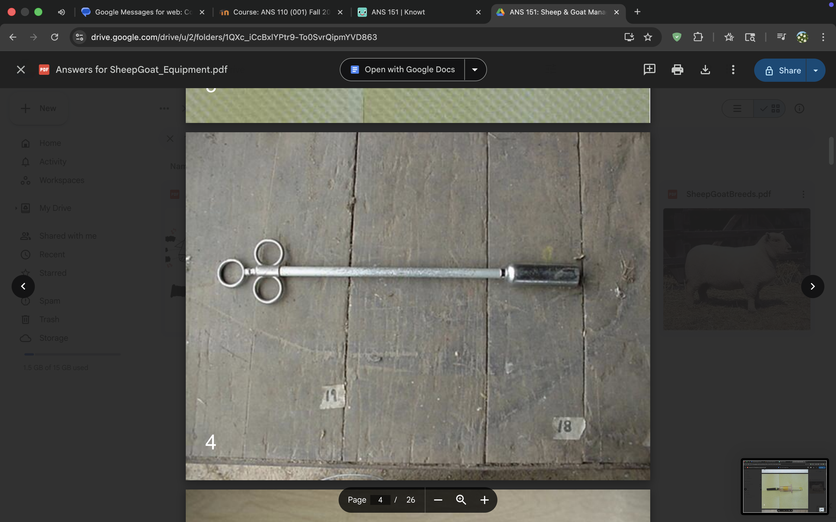Viewport: 836px width, 522px height.
Task: Click the page number input field
Action: pyautogui.click(x=380, y=500)
